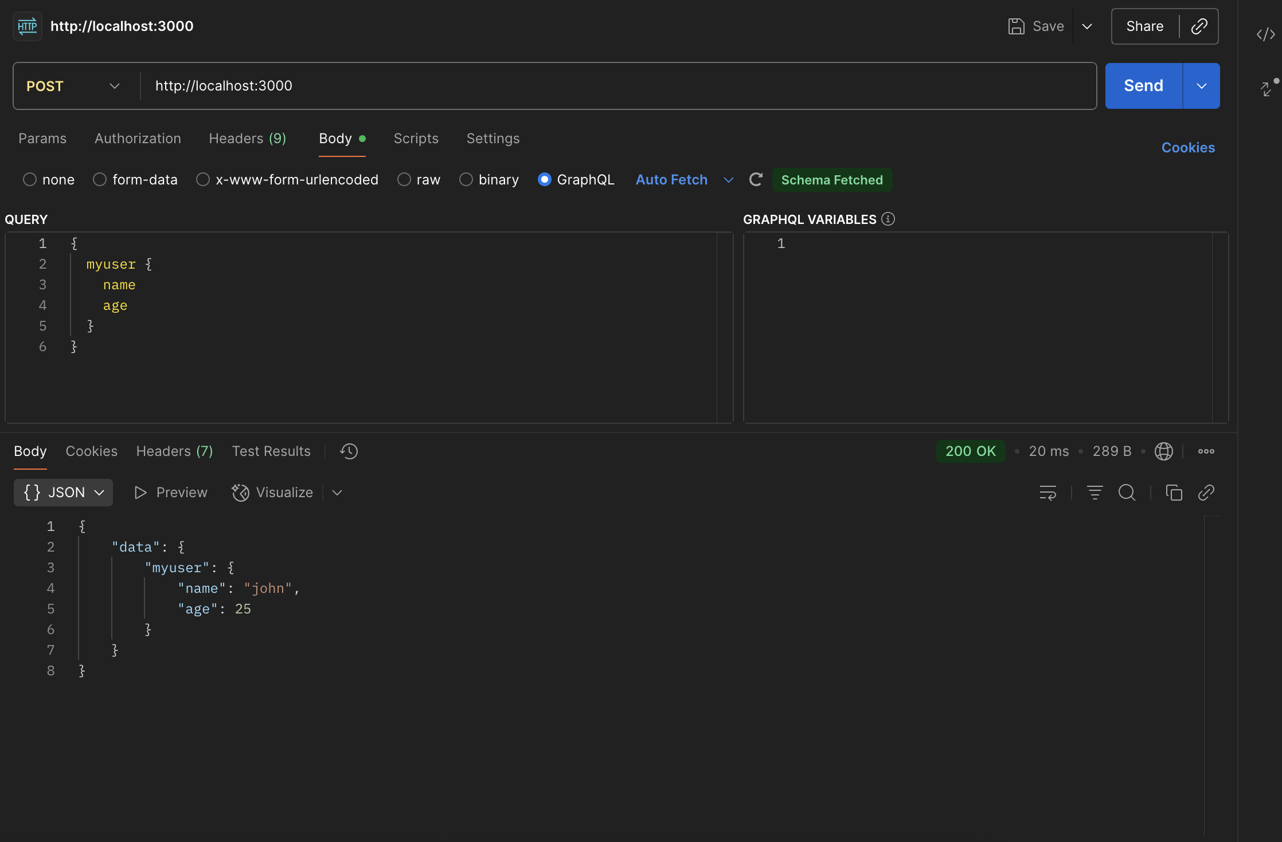Click the 200 OK status badge
The image size is (1282, 842).
coord(970,451)
